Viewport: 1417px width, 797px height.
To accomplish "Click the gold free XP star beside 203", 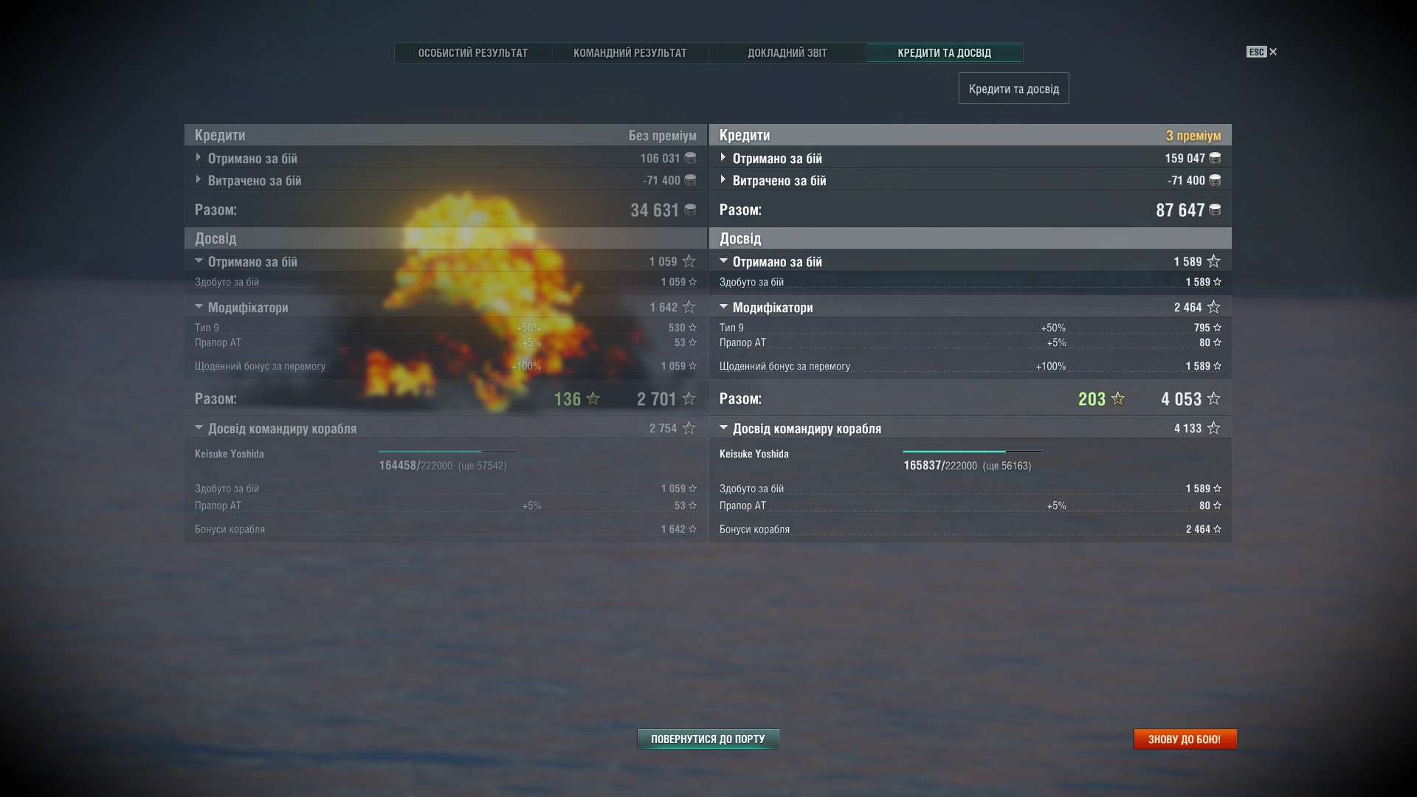I will click(x=1118, y=398).
